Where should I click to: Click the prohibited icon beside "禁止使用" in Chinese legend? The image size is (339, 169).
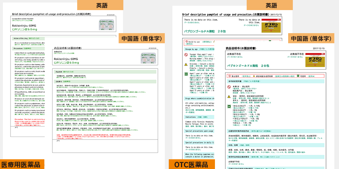coord(229,76)
